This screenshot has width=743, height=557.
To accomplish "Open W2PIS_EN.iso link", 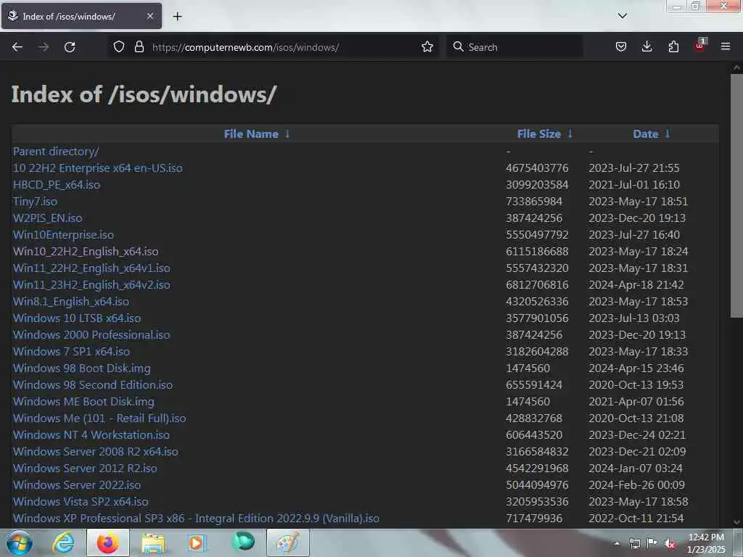I will click(x=47, y=218).
